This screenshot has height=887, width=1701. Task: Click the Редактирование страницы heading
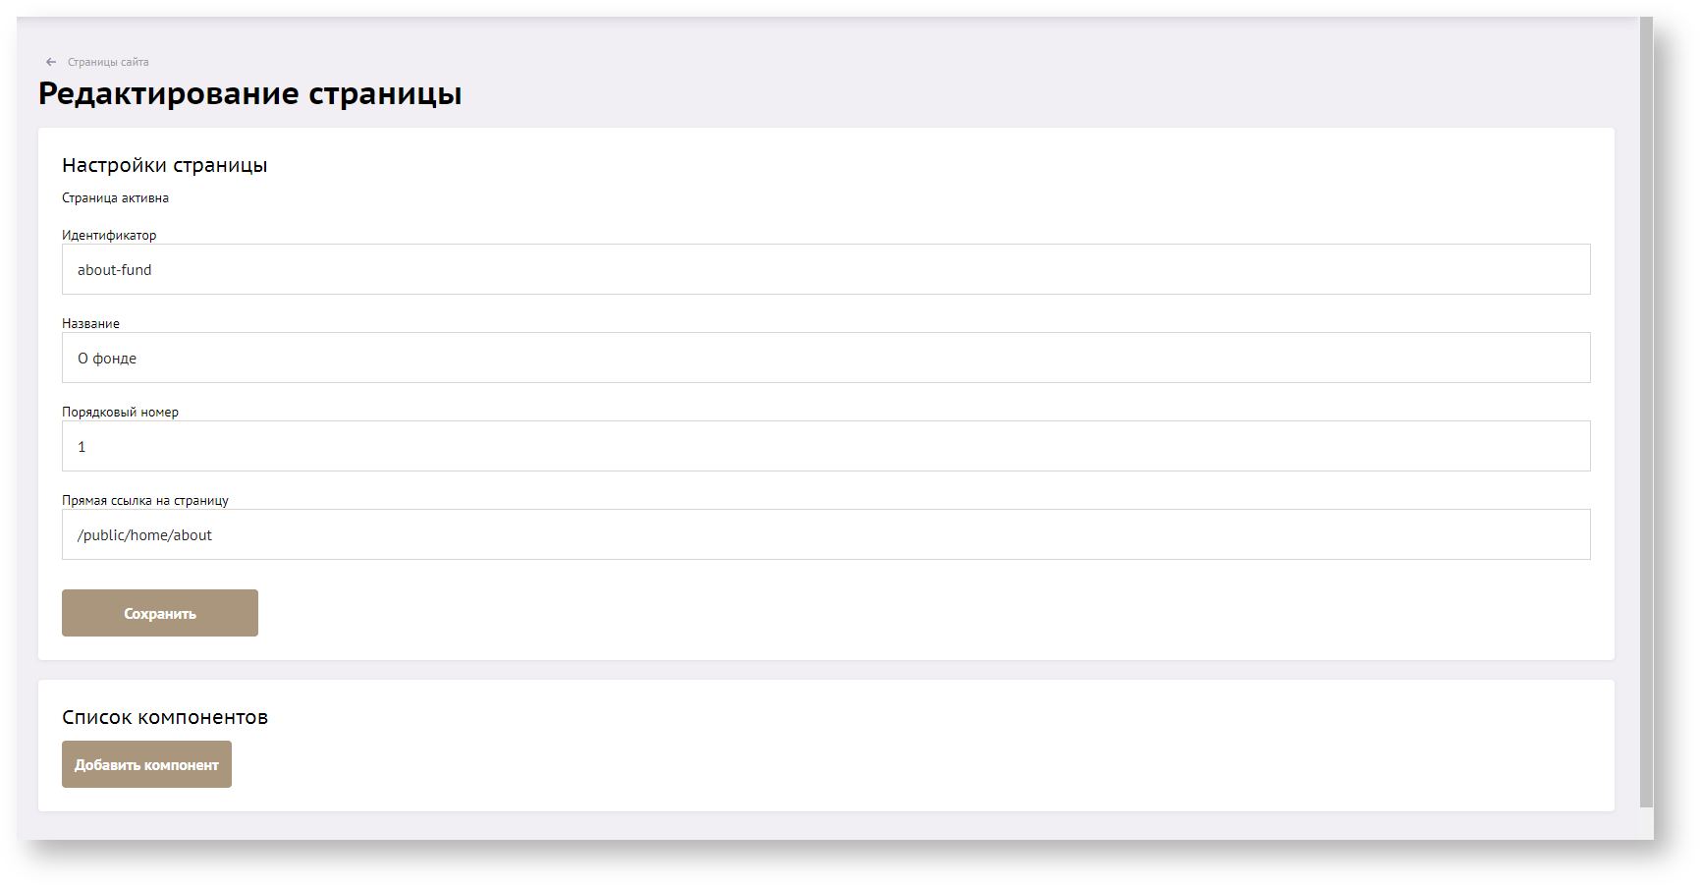249,93
